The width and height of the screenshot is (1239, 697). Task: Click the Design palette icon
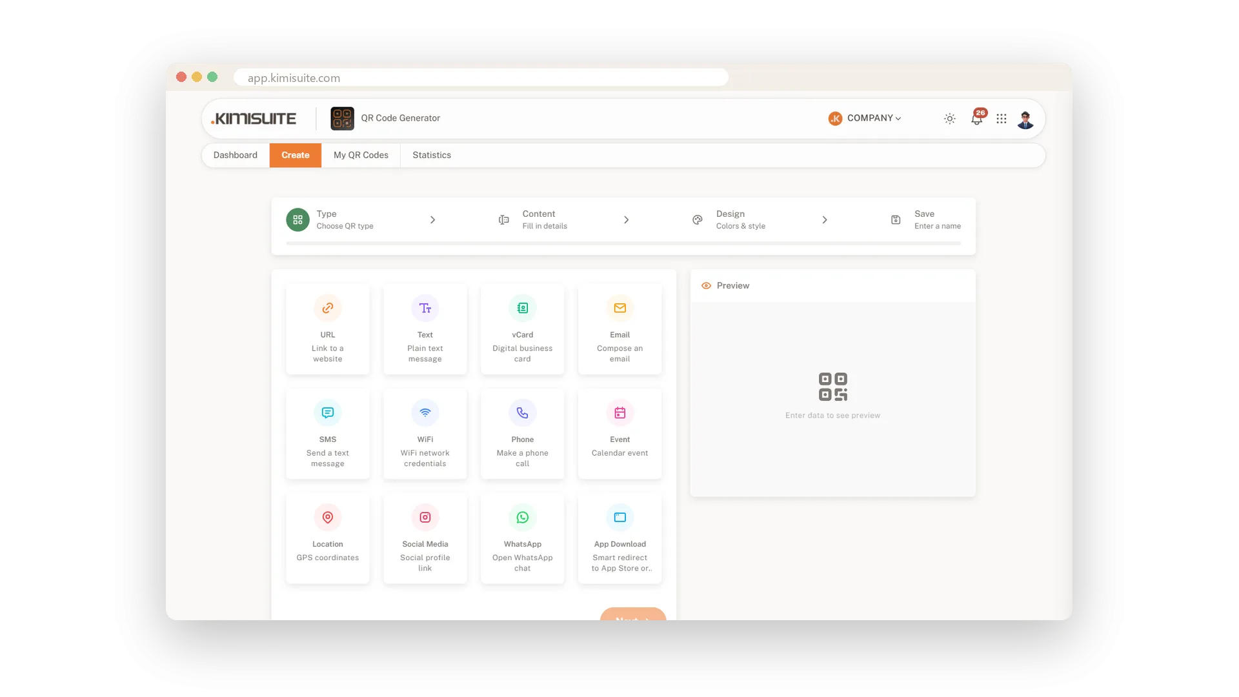[x=698, y=220]
